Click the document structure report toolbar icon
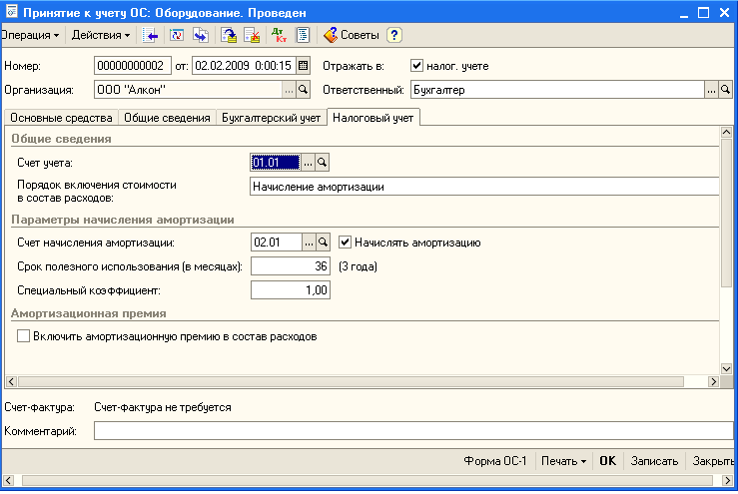Image resolution: width=738 pixels, height=494 pixels. tap(302, 35)
